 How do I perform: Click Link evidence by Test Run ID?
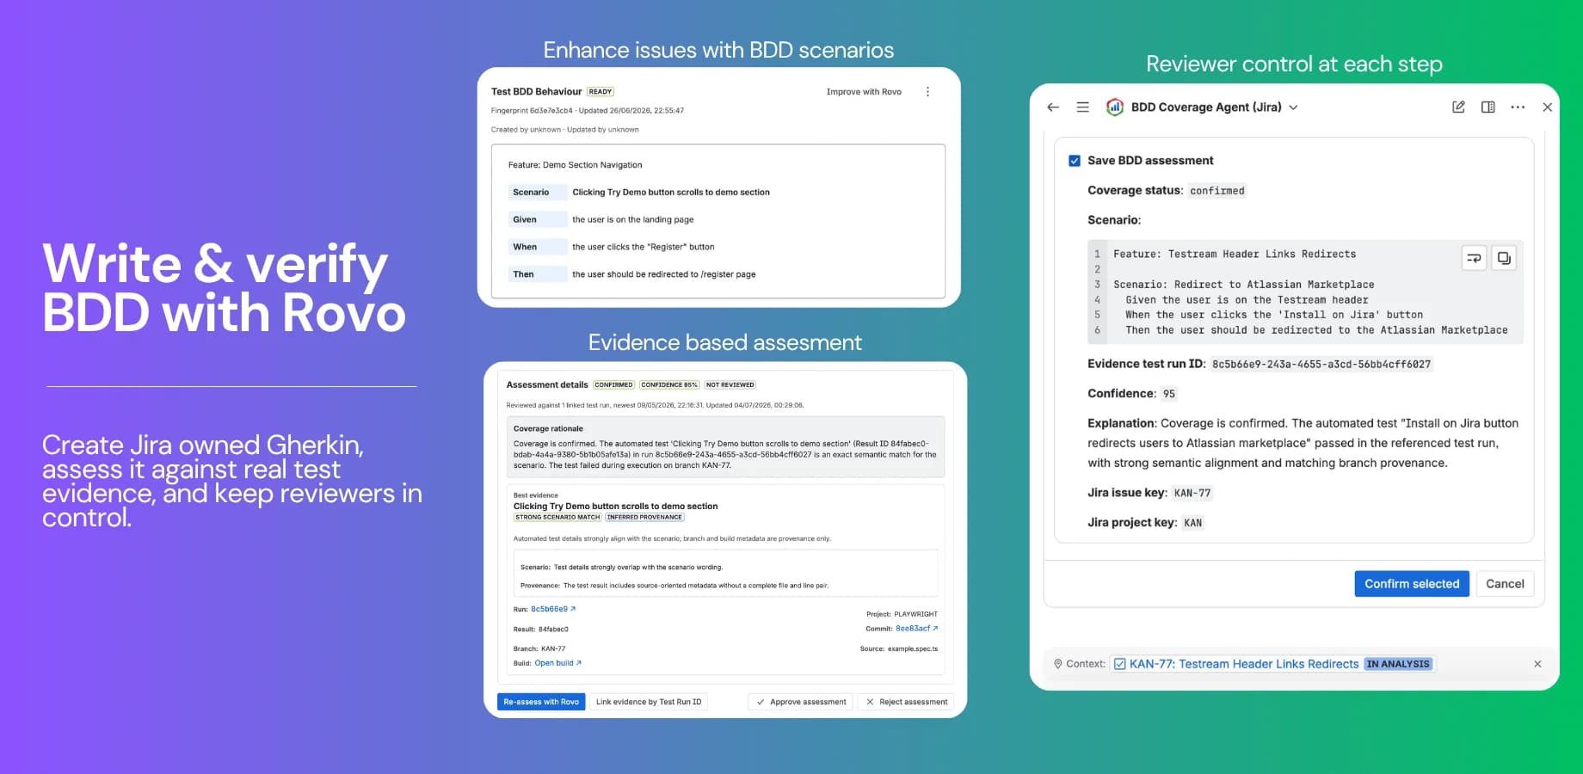[649, 702]
